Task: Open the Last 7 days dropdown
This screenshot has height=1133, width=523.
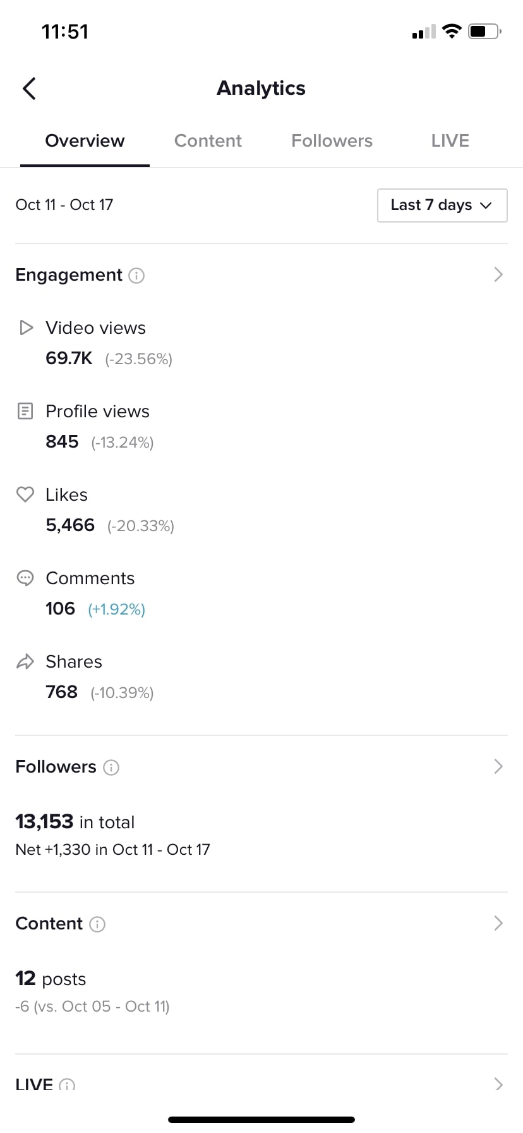Action: (442, 205)
